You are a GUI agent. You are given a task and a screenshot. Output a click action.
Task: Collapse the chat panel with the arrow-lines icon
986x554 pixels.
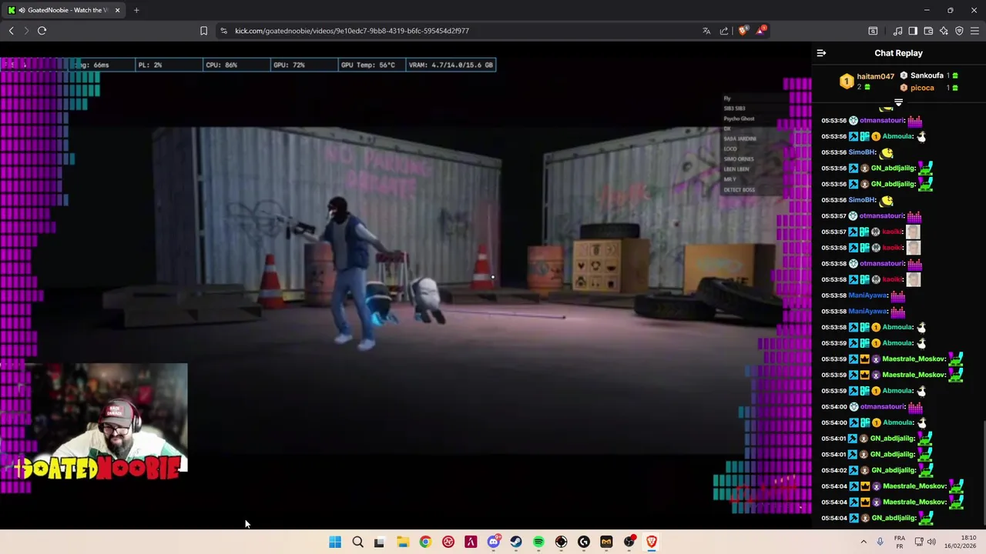pyautogui.click(x=821, y=53)
